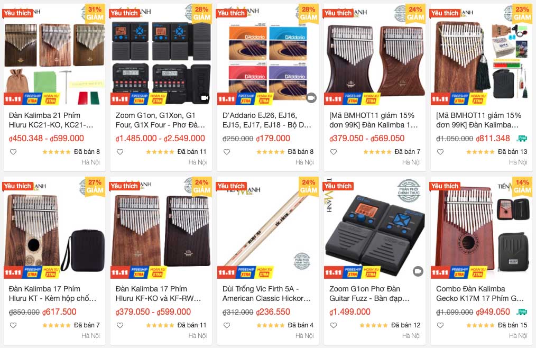This screenshot has width=536, height=348.
Task: Play video icon on D'Addario strings image
Action: pos(311,98)
